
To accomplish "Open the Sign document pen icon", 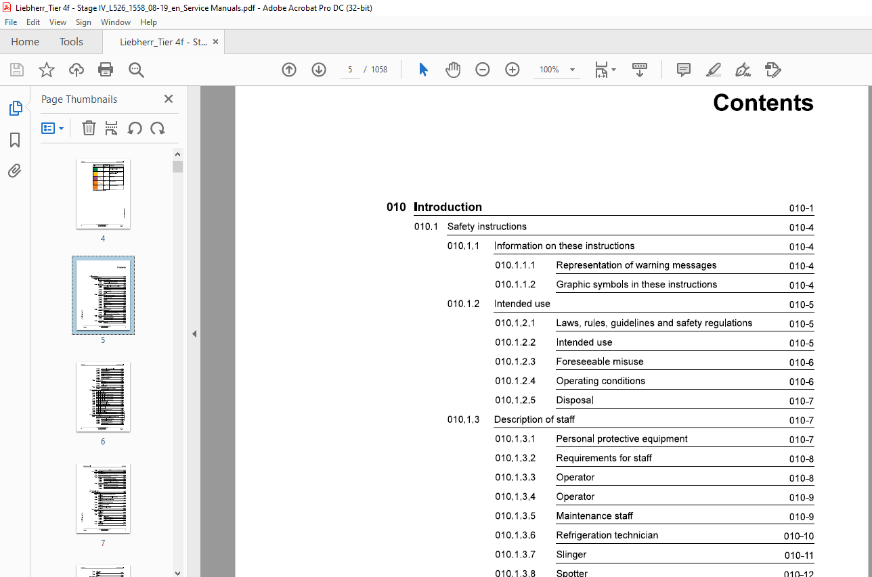I will tap(743, 70).
